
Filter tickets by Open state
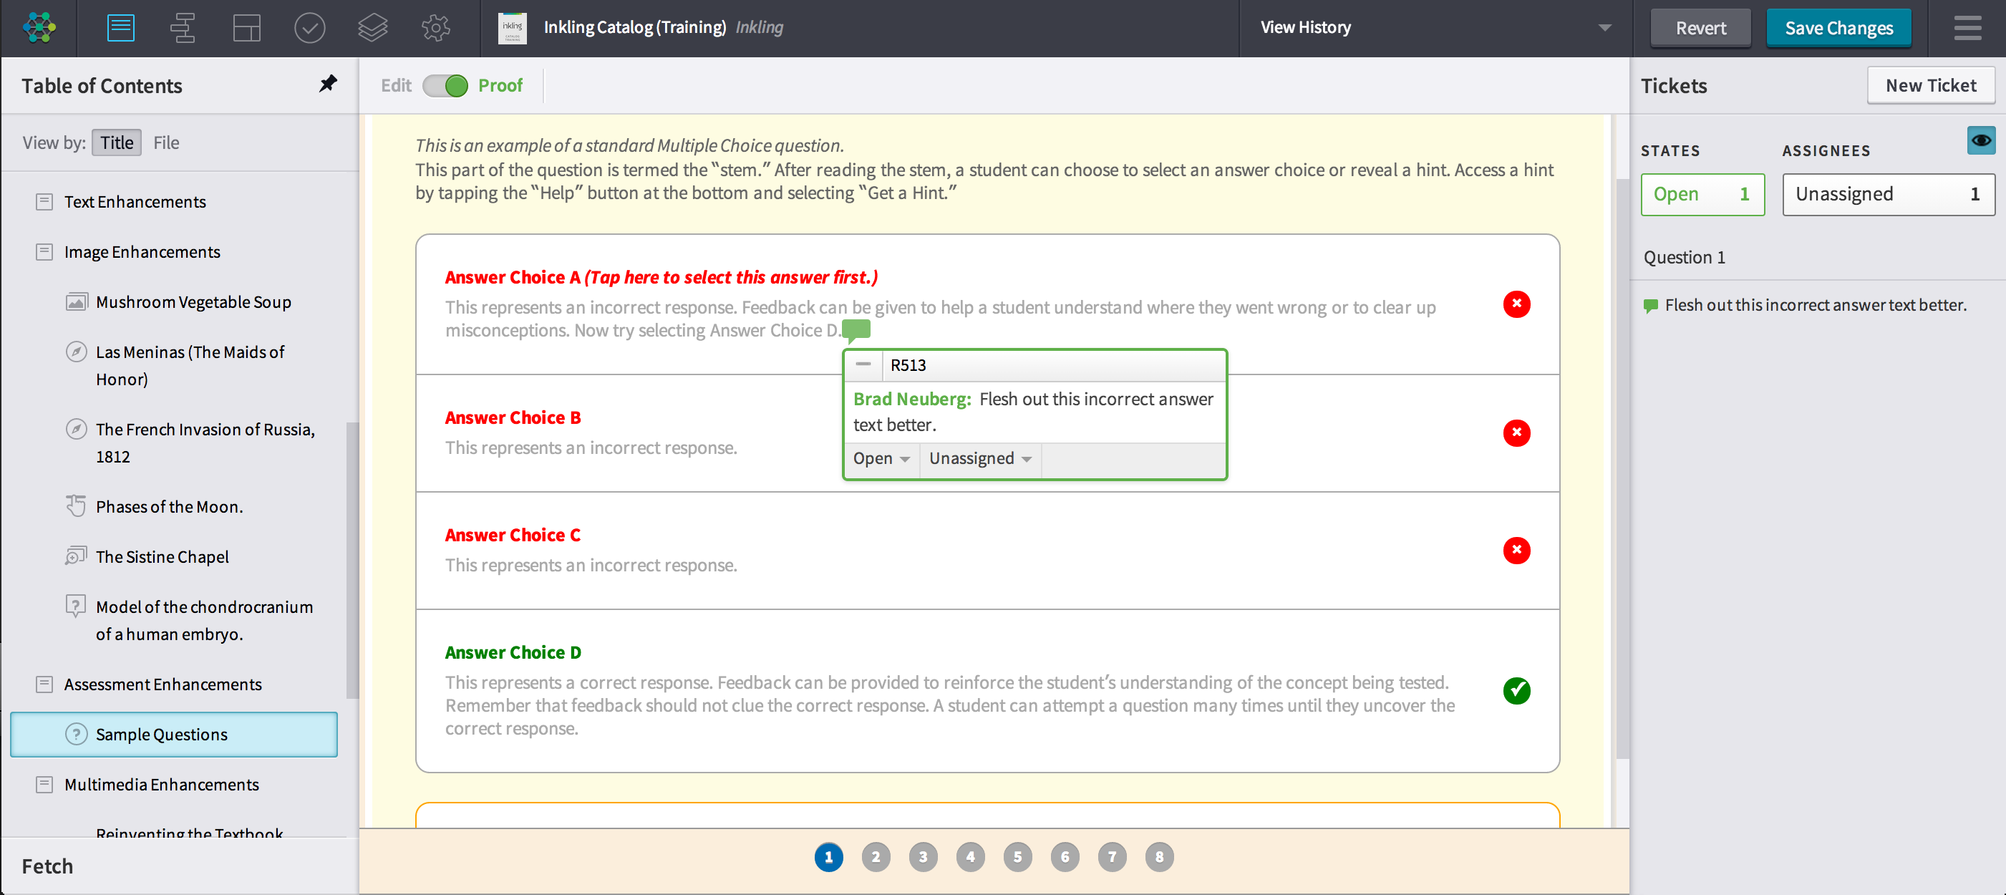point(1702,194)
